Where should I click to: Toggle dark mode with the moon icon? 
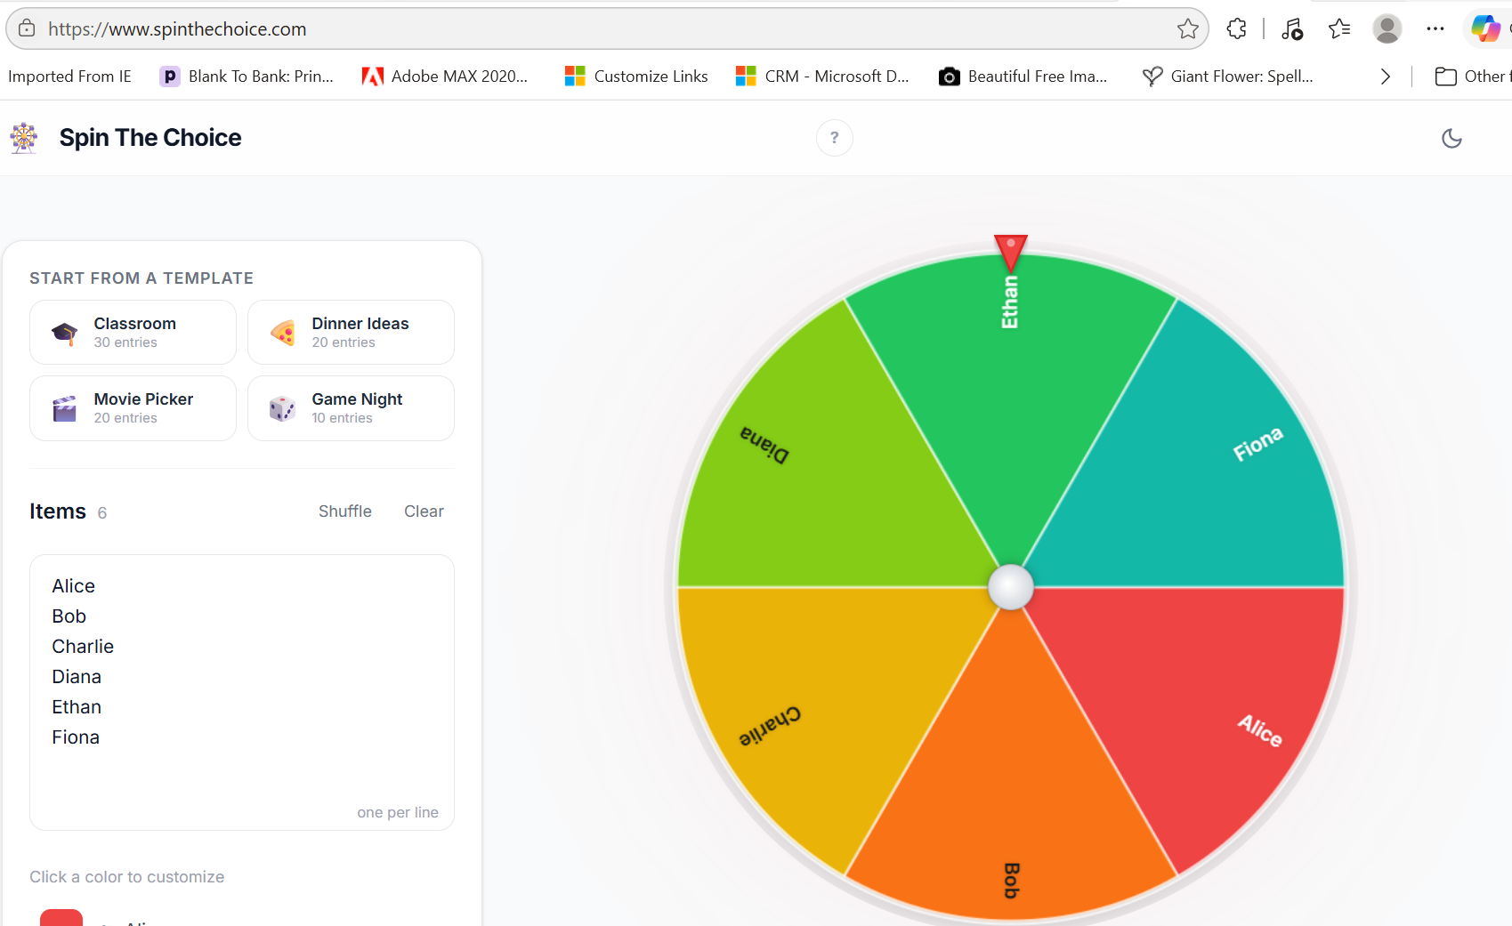pyautogui.click(x=1451, y=138)
